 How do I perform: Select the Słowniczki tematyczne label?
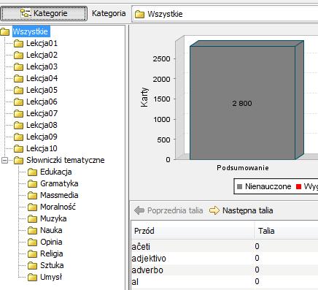point(66,160)
